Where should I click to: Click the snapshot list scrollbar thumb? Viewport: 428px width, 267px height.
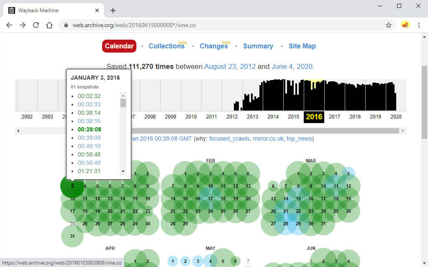(x=123, y=103)
